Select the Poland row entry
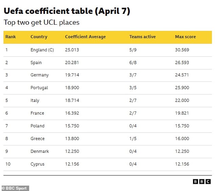Screen dimensions: 215x191 coord(37,126)
